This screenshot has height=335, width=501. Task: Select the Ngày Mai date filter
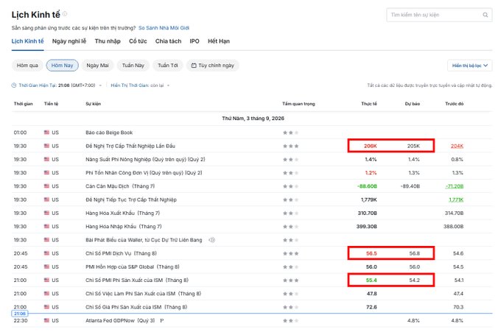pos(97,66)
